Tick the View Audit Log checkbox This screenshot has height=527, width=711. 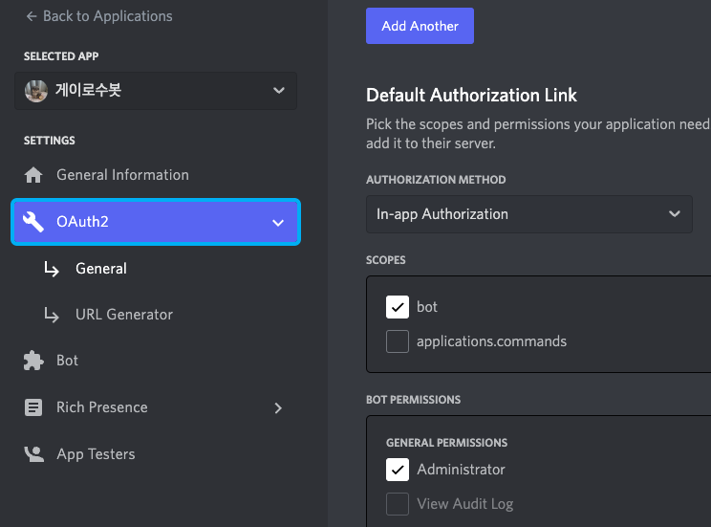coord(398,504)
